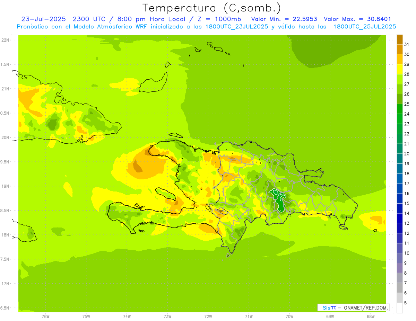Click the legend value "20"
The image size is (416, 321).
pyautogui.click(x=407, y=154)
